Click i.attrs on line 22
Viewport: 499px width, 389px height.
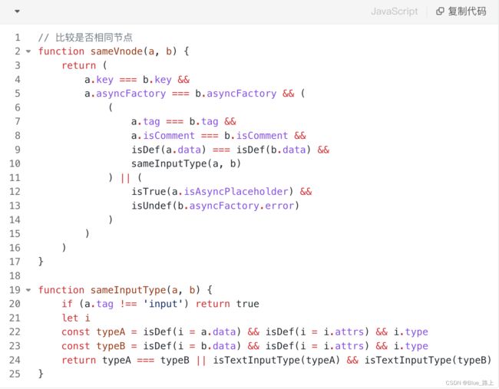pos(343,331)
